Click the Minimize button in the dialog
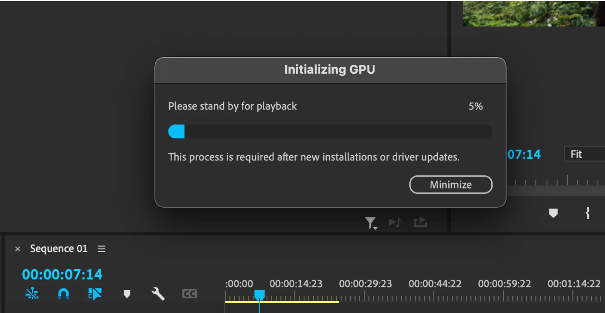Image resolution: width=605 pixels, height=313 pixels. pyautogui.click(x=451, y=185)
